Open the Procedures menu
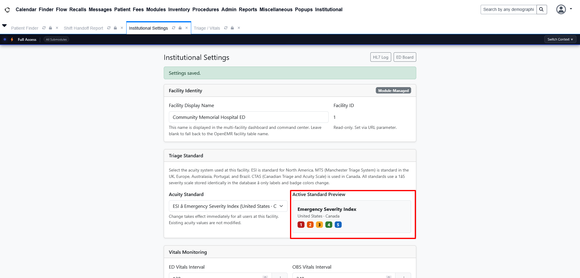 (205, 9)
